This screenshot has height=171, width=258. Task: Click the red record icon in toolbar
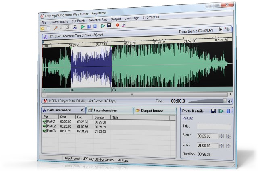117,26
